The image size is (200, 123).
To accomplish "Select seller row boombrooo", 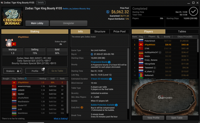I will click(34, 113).
